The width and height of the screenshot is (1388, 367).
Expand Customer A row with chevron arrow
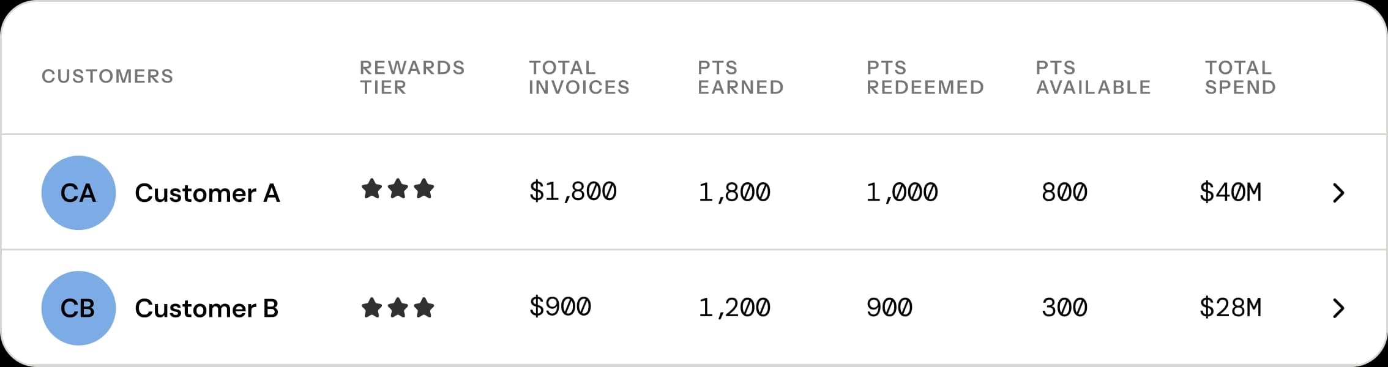(x=1338, y=193)
